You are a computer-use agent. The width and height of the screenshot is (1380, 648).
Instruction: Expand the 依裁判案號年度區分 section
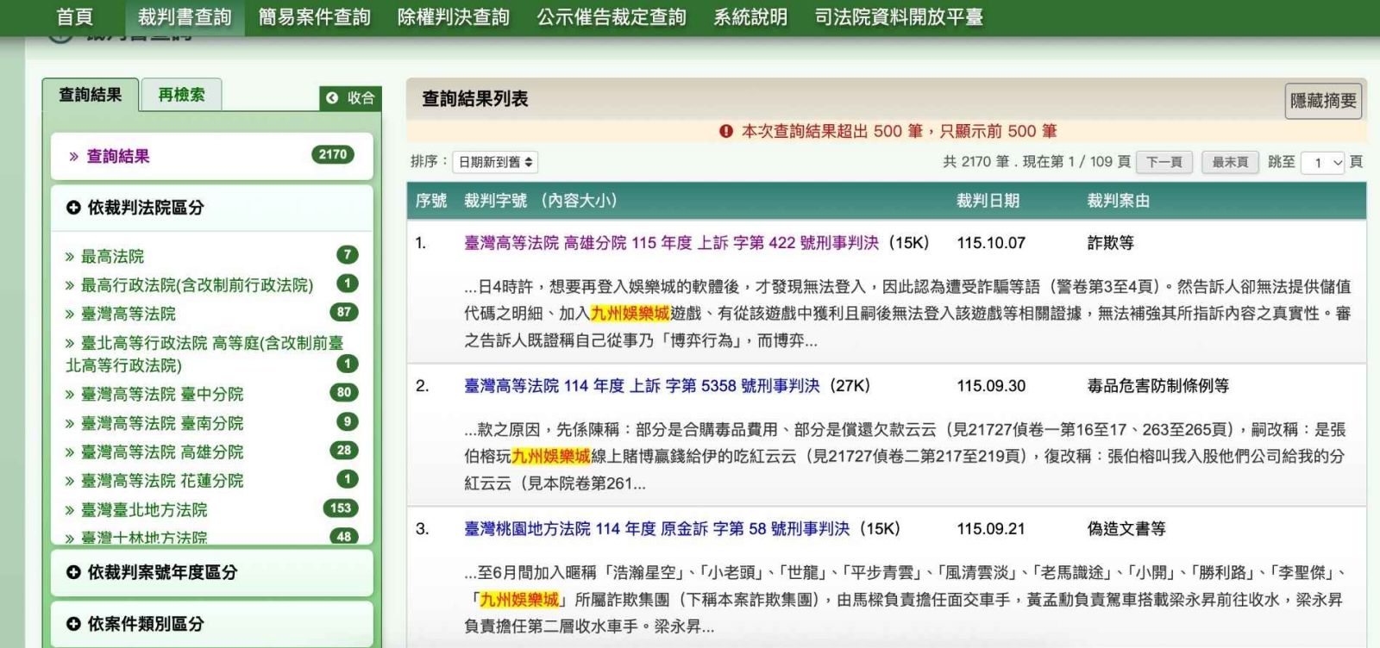click(x=212, y=572)
